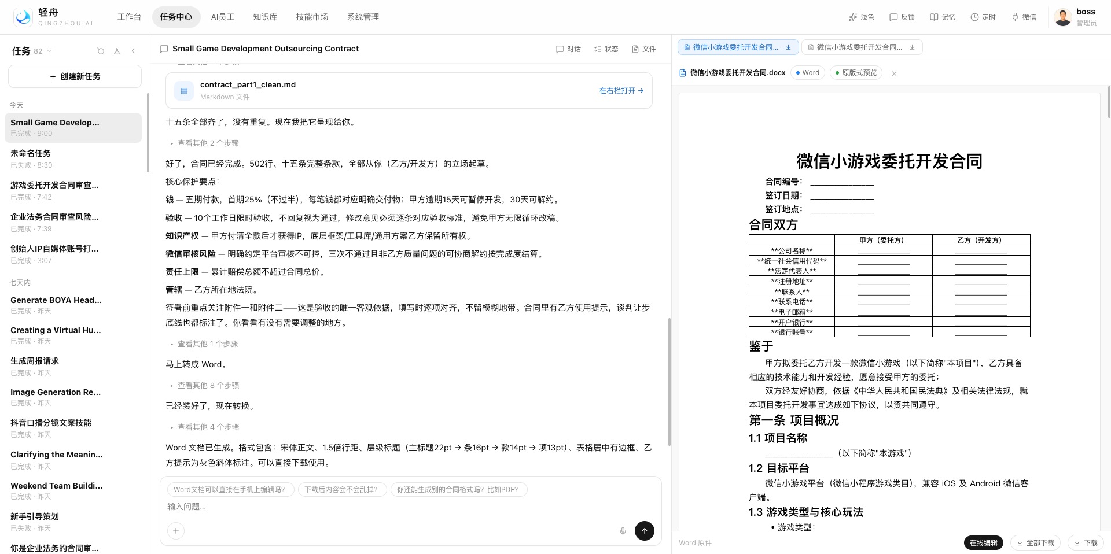Open the 未命名任务 task

pyautogui.click(x=73, y=159)
